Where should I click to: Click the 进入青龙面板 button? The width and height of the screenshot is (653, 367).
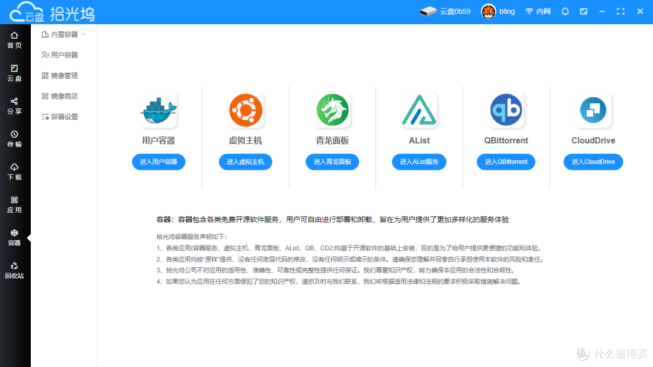pos(333,161)
